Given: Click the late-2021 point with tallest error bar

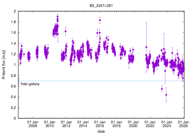Looking at the screenshot, I should tap(146, 47).
